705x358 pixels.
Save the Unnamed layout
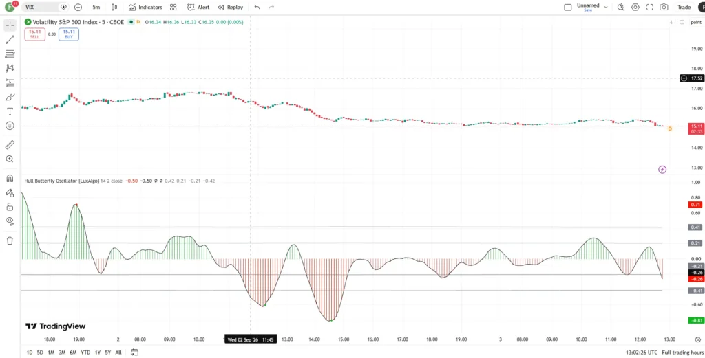[x=588, y=10]
